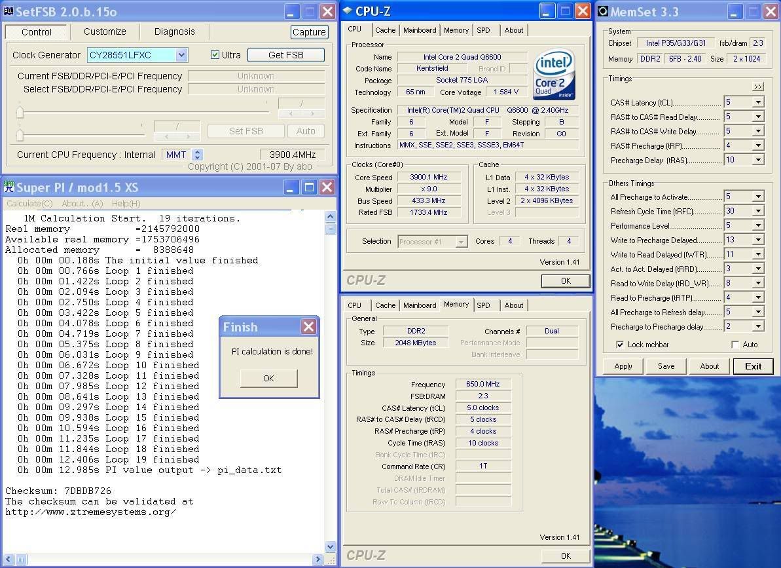Click the Get FSB button

point(286,55)
